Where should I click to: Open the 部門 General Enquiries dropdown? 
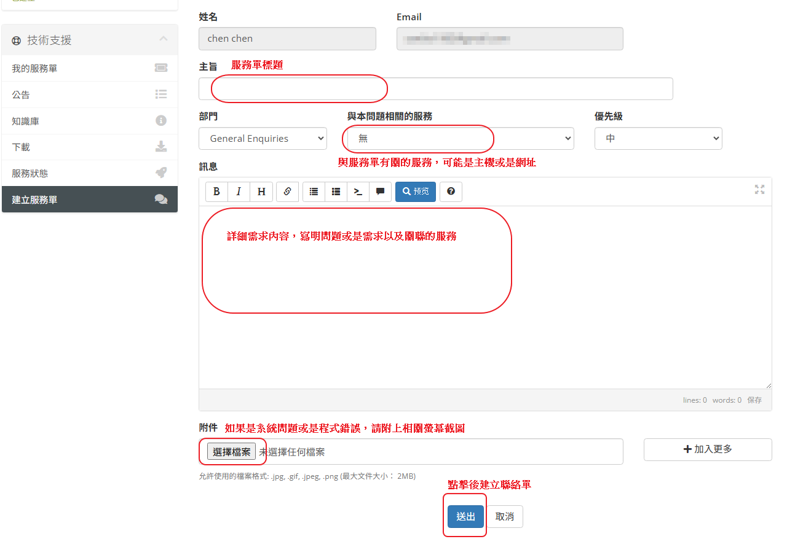pyautogui.click(x=263, y=139)
